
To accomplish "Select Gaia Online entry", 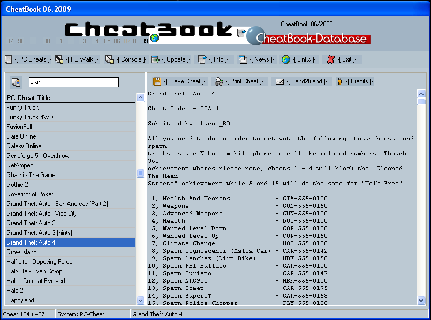I will pos(70,136).
